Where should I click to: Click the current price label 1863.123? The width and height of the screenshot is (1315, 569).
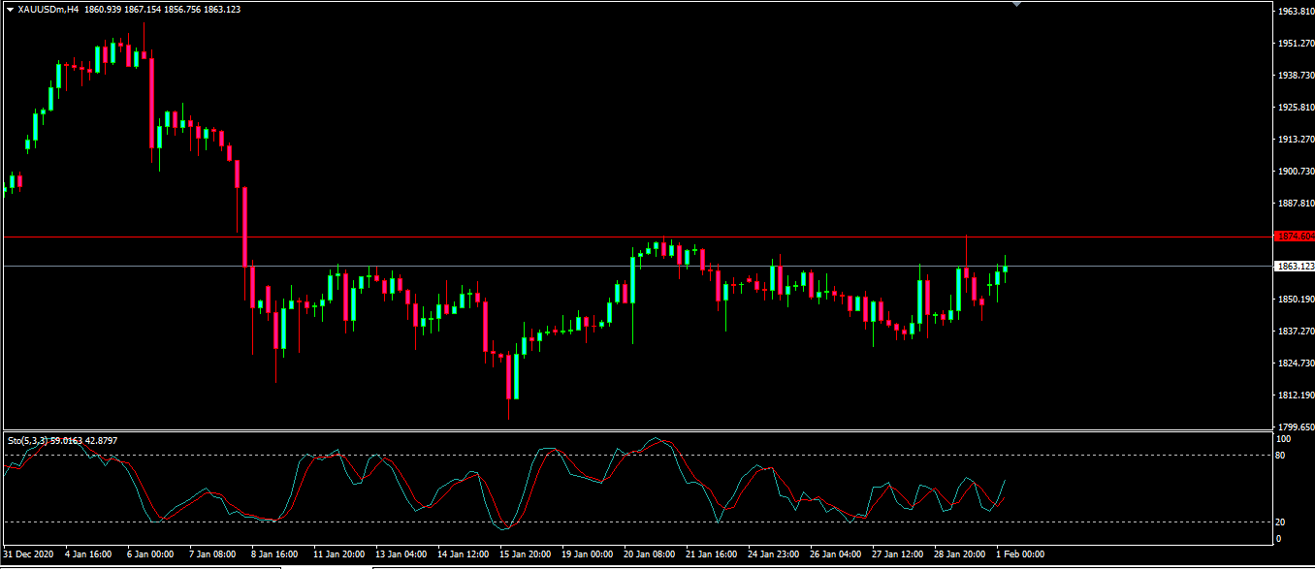pyautogui.click(x=1295, y=266)
